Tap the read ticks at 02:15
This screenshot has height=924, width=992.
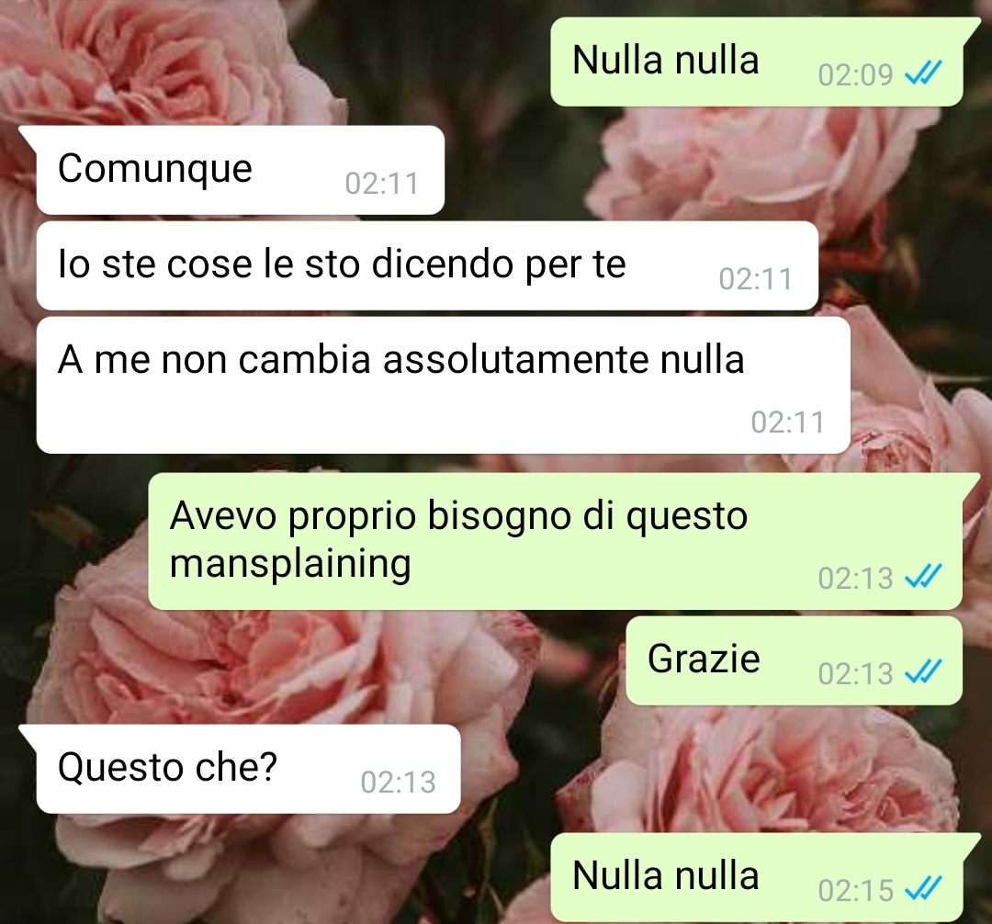(x=923, y=888)
